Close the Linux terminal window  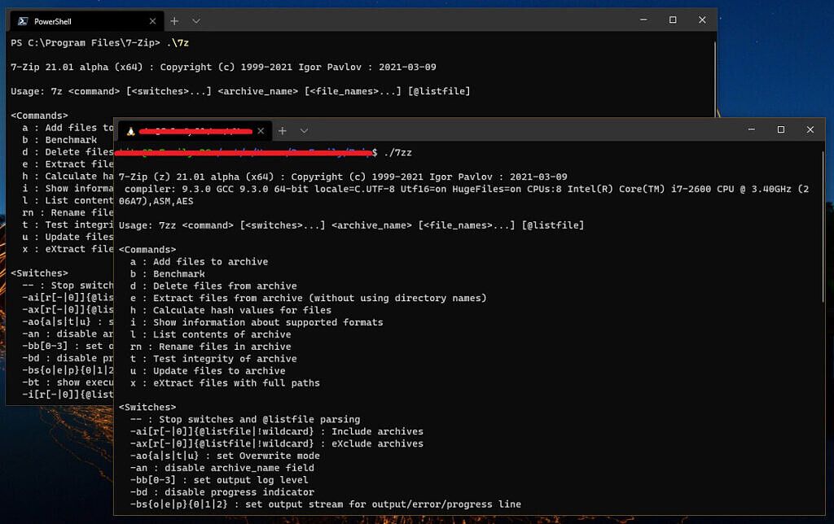(x=810, y=129)
